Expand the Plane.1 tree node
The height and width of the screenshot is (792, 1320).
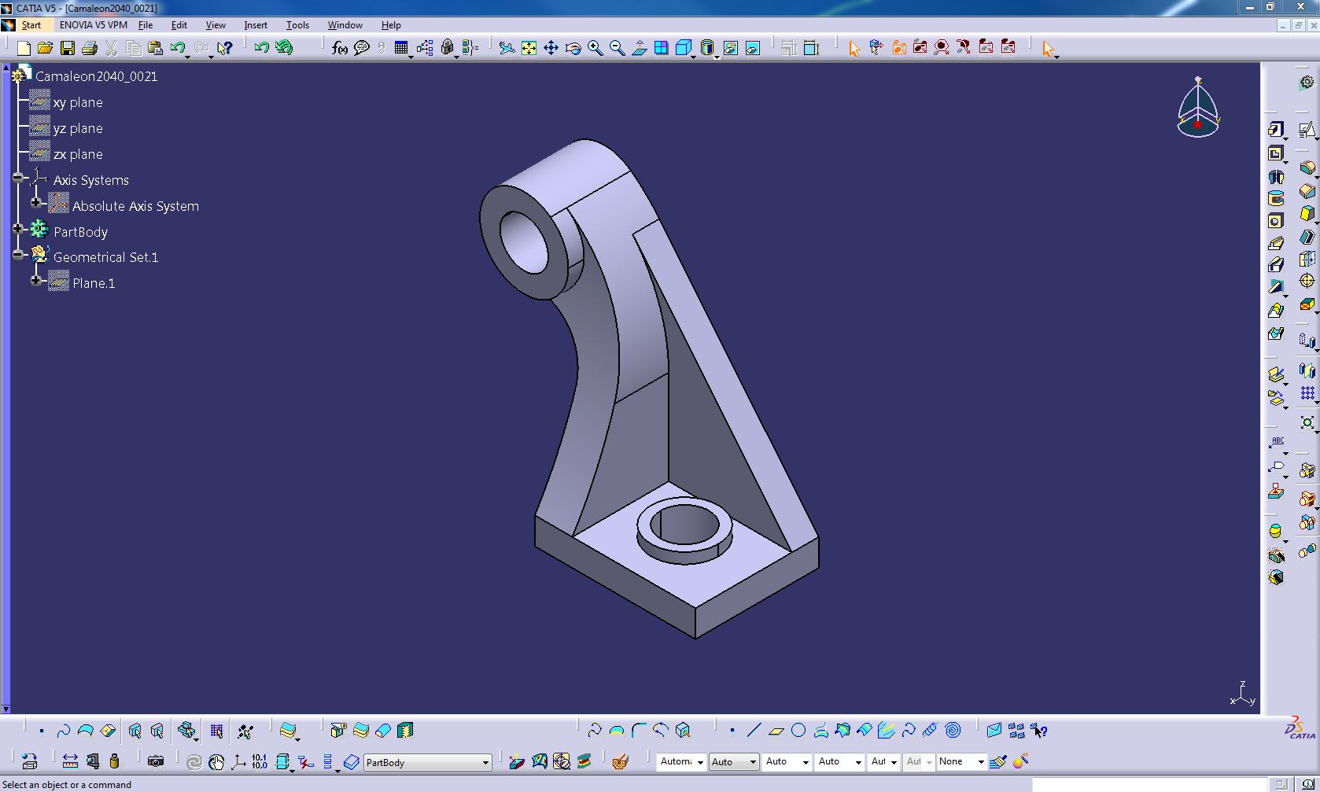click(35, 280)
